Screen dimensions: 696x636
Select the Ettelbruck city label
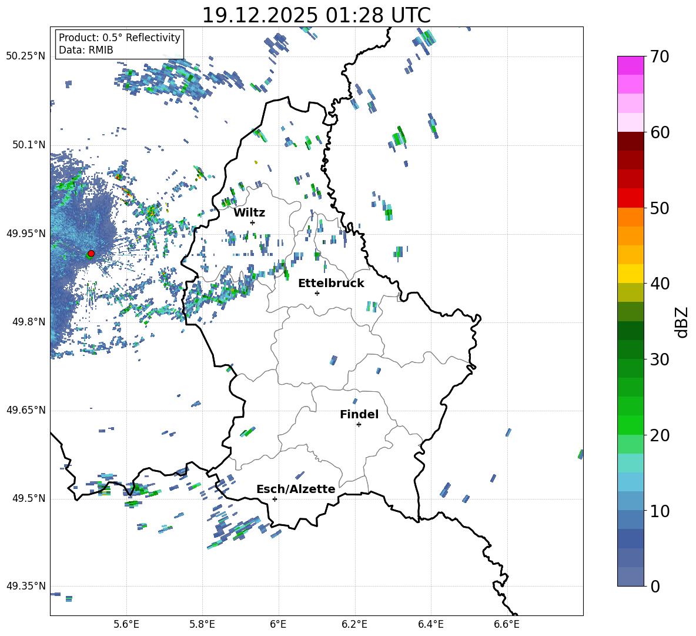(331, 283)
